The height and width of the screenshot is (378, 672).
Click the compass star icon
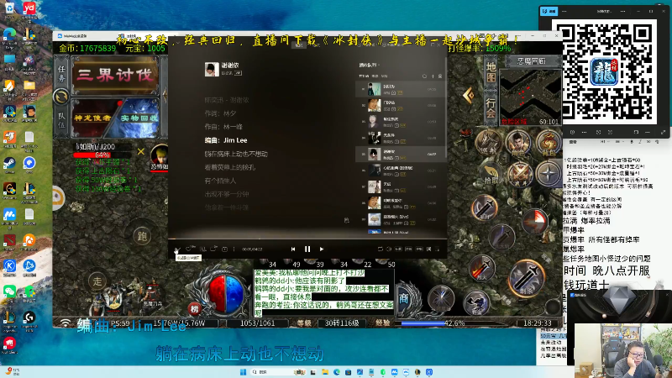549,175
